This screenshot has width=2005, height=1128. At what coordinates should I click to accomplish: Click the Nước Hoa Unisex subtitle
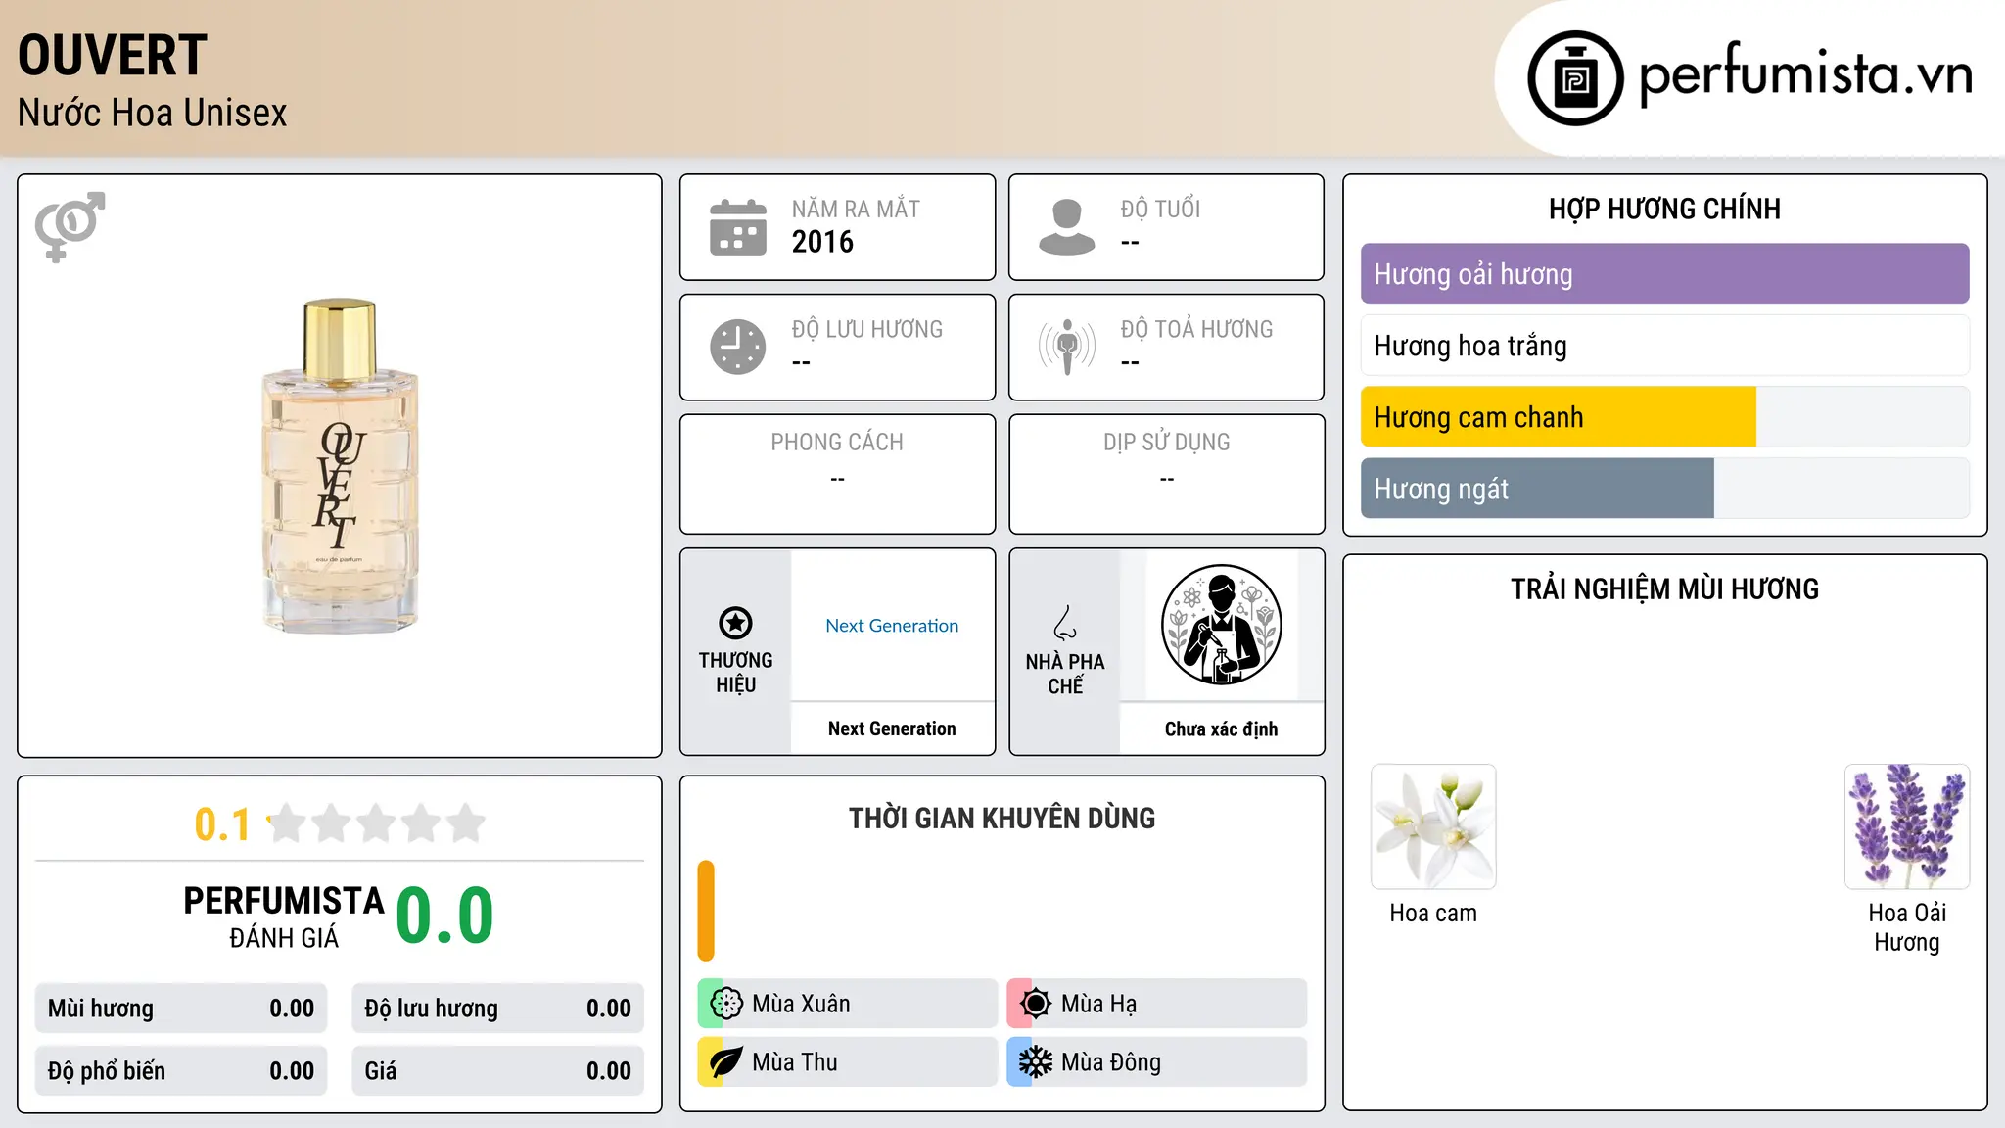coord(153,114)
